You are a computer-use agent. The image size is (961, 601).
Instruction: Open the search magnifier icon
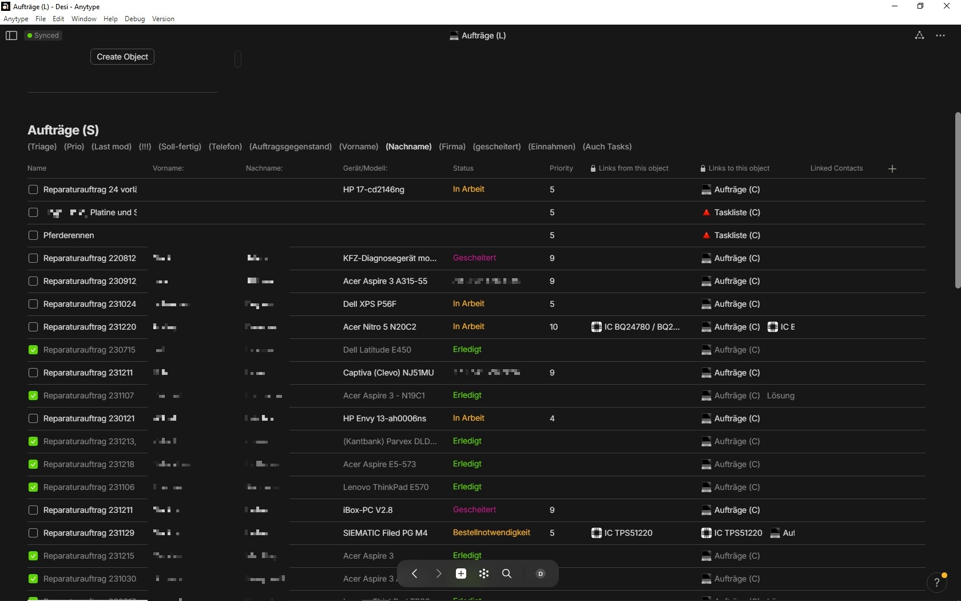tap(507, 574)
